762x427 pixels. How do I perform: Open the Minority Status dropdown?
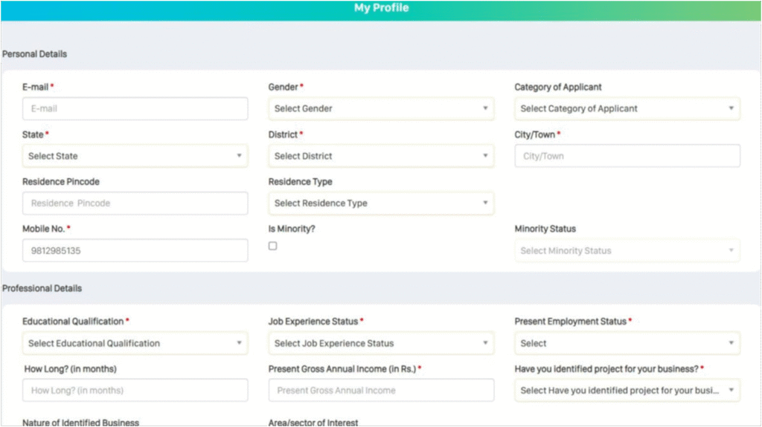[x=627, y=250]
